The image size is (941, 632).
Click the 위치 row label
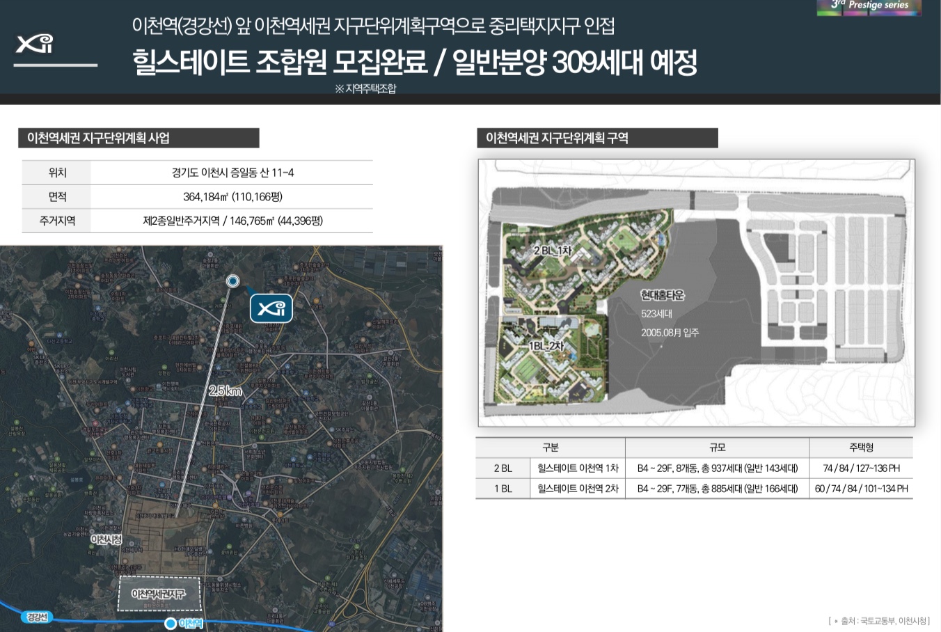pyautogui.click(x=57, y=173)
